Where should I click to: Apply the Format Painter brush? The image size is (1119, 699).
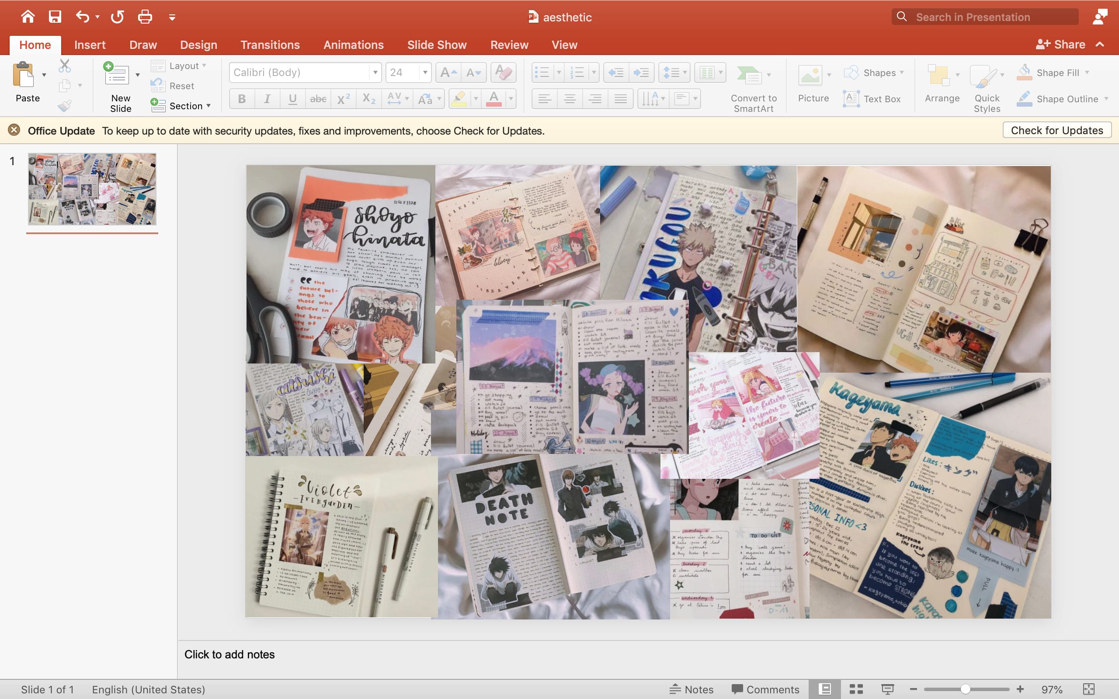pos(65,106)
